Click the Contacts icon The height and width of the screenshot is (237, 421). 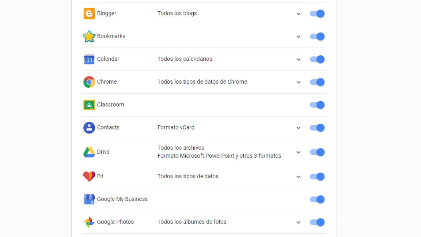click(x=89, y=127)
